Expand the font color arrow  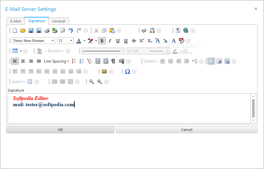[84, 41]
